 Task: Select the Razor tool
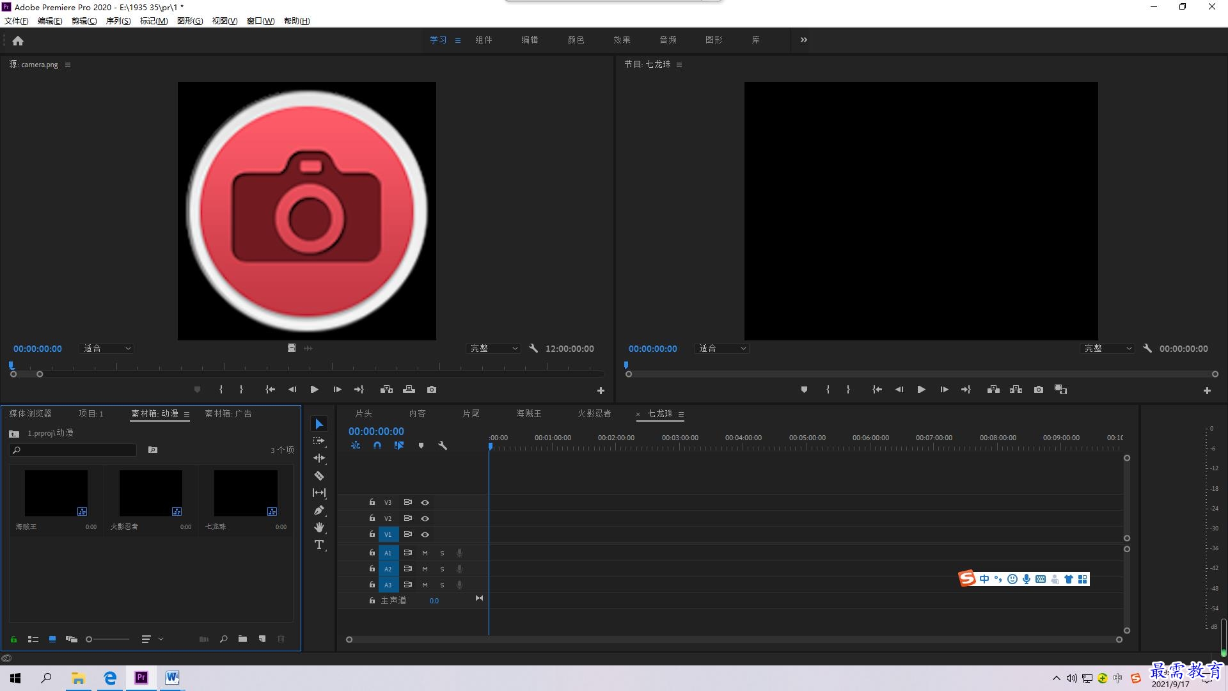click(x=319, y=475)
